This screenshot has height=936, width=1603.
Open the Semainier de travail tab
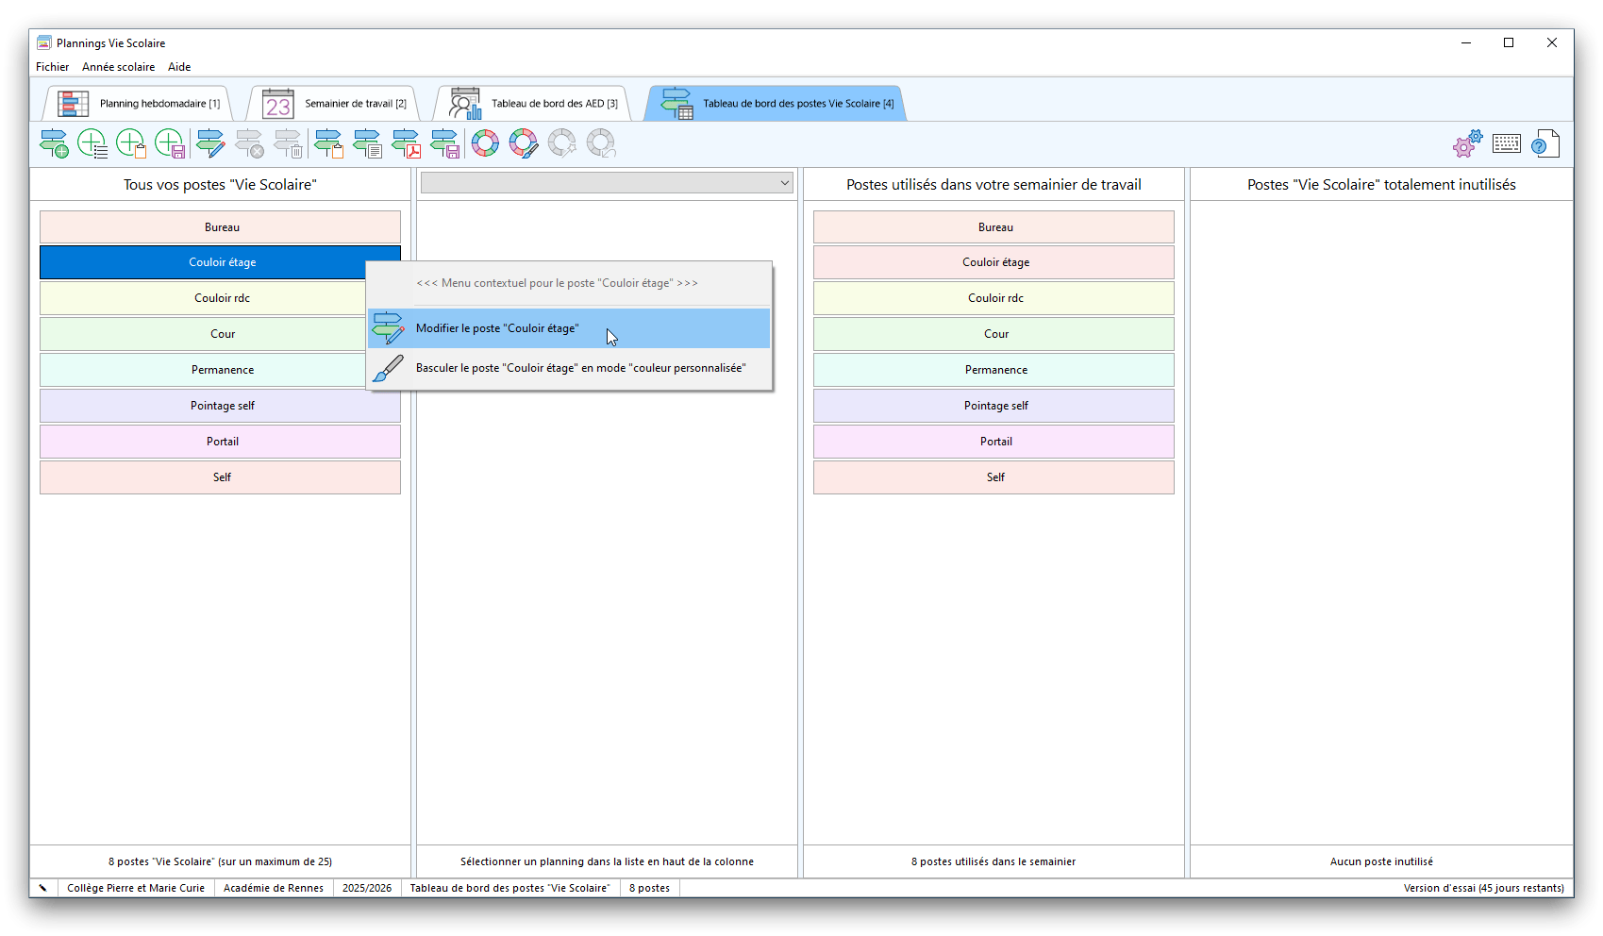coord(336,104)
